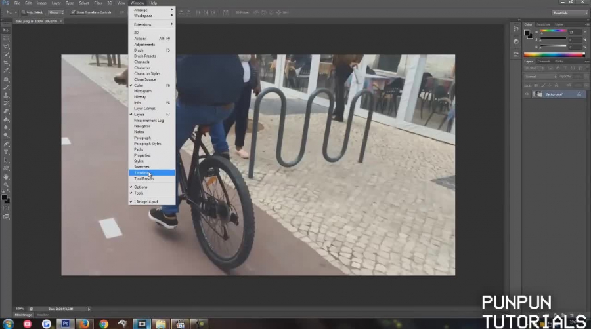591x329 pixels.
Task: Select the Hand tool
Action: tap(6, 176)
